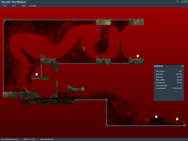Select the blue spawn point marked 2

[x=37, y=74]
